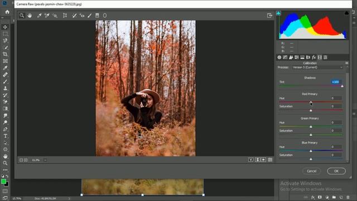
Task: Open the zoom level dropdown arrow
Action: [45, 160]
